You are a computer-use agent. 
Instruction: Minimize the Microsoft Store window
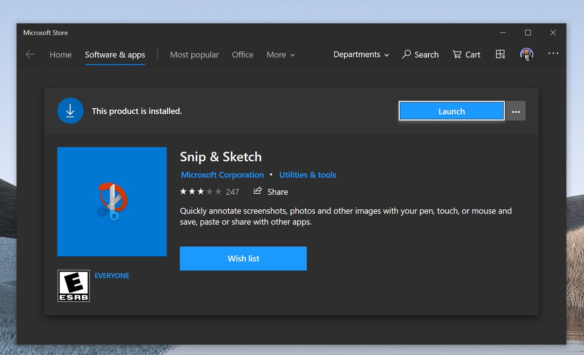coord(503,33)
